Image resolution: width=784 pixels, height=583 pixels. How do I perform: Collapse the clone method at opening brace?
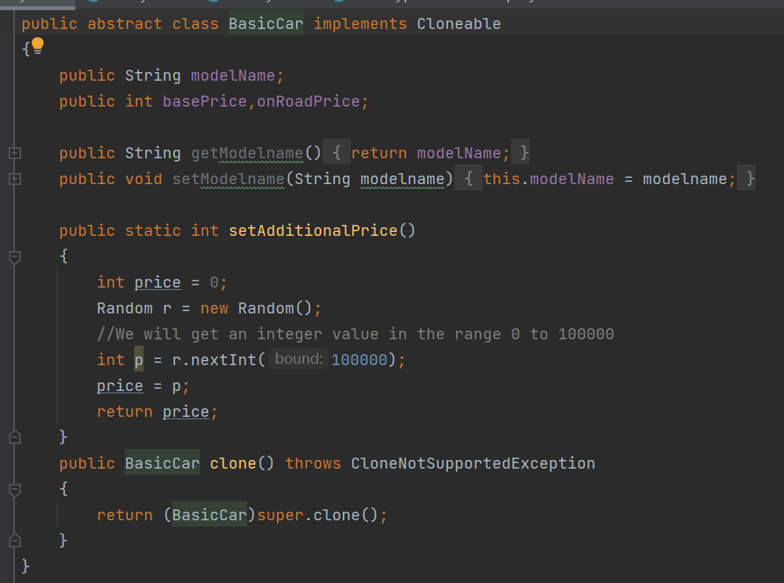point(14,489)
